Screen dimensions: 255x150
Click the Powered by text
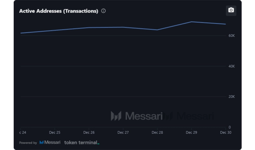click(28, 143)
